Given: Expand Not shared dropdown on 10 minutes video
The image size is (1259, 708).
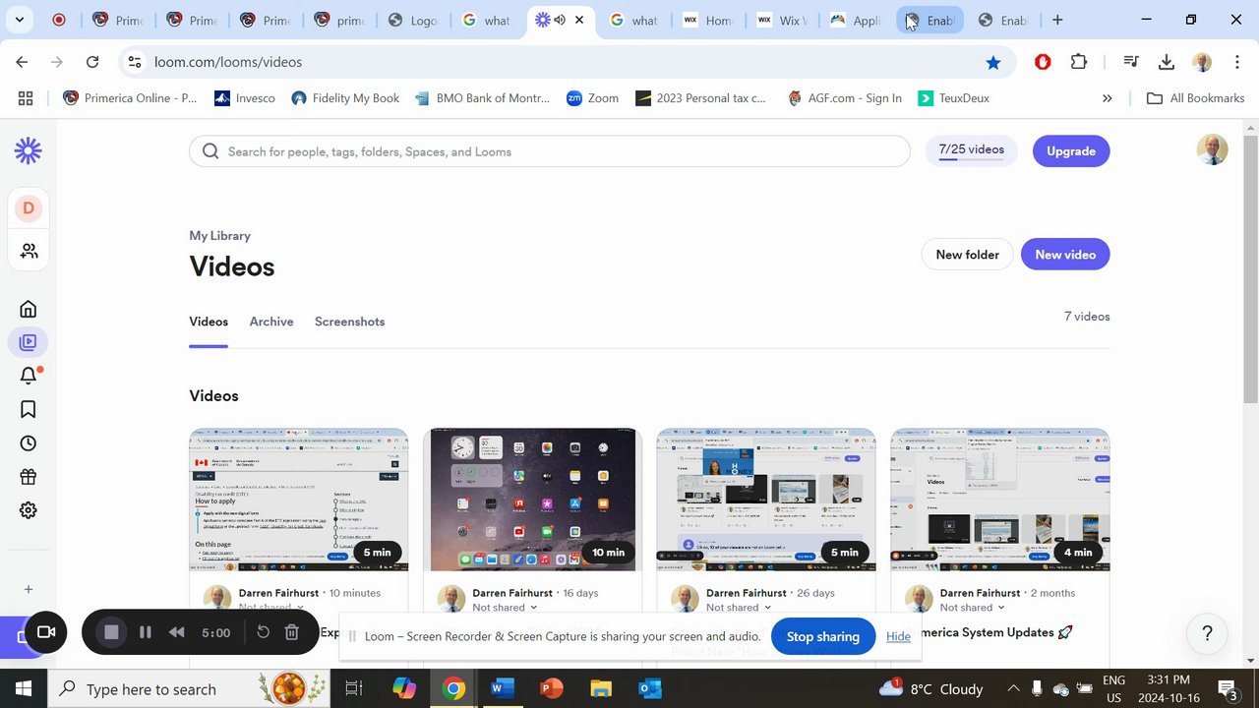Looking at the screenshot, I should (x=271, y=608).
